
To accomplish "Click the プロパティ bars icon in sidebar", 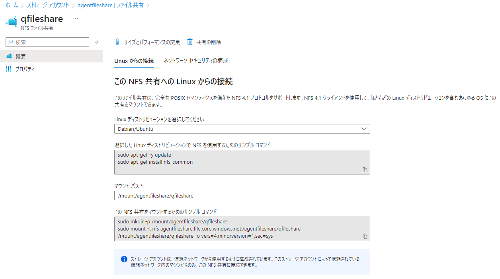I will click(9, 69).
